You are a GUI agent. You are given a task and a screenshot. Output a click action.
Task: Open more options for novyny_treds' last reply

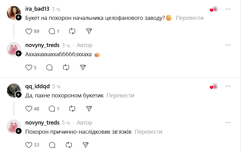click(228, 123)
